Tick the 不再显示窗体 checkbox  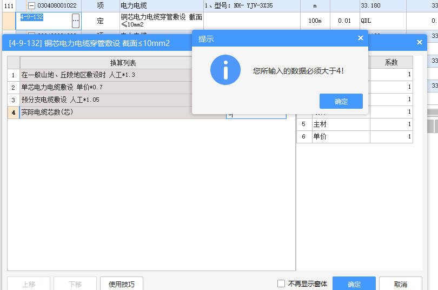pos(281,284)
